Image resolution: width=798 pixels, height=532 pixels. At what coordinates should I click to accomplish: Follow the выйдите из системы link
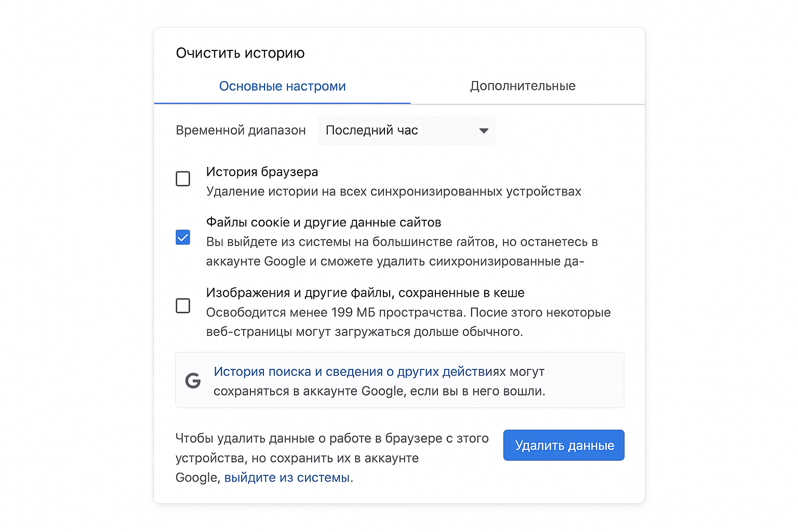[x=288, y=477]
